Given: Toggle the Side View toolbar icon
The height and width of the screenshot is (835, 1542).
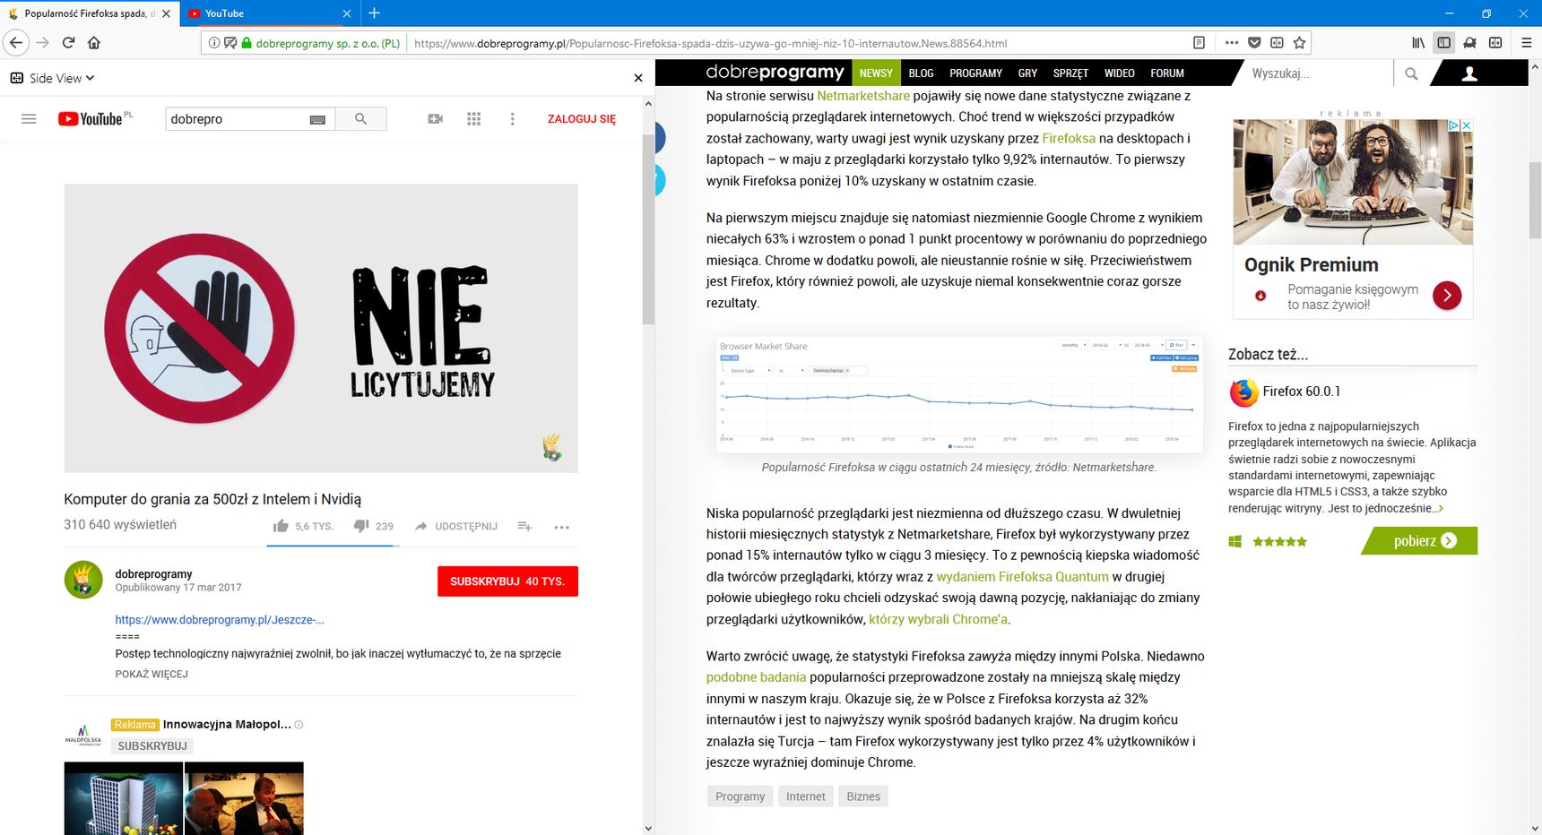Looking at the screenshot, I should [1443, 42].
